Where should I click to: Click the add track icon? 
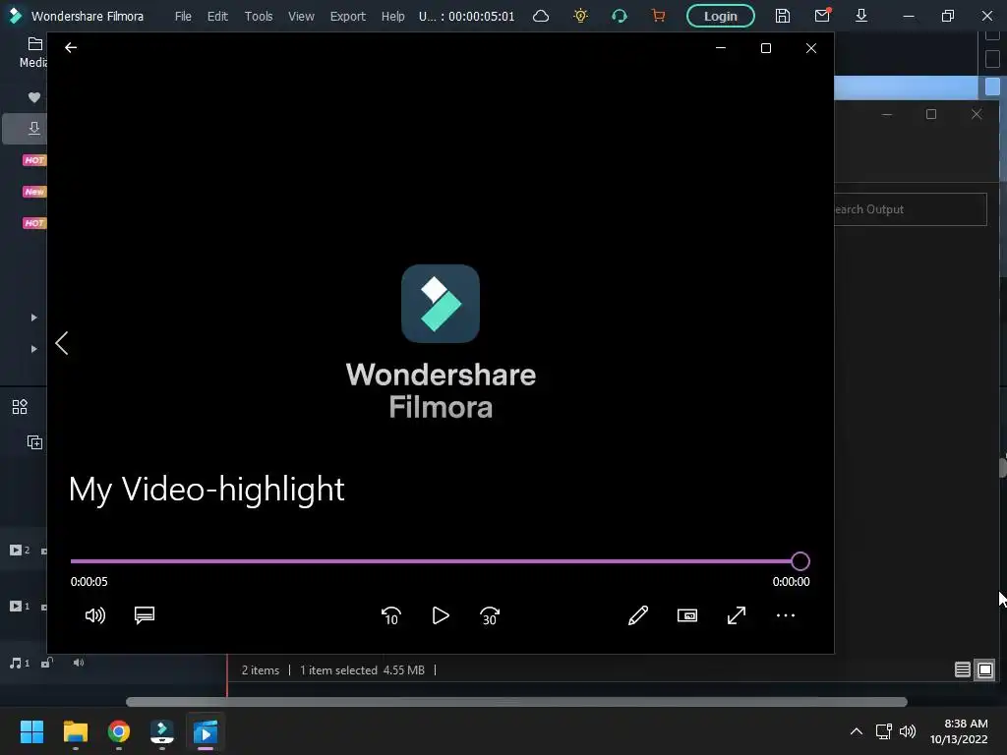[x=34, y=442]
